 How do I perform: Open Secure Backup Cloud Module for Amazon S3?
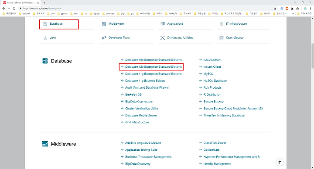tap(233, 108)
